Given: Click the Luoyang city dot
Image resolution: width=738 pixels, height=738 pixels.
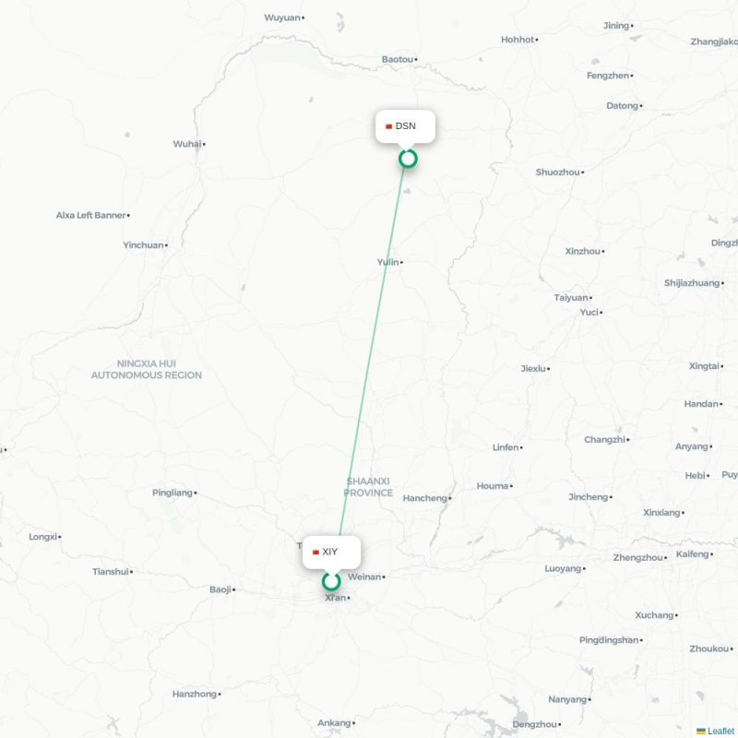Looking at the screenshot, I should pyautogui.click(x=584, y=569).
